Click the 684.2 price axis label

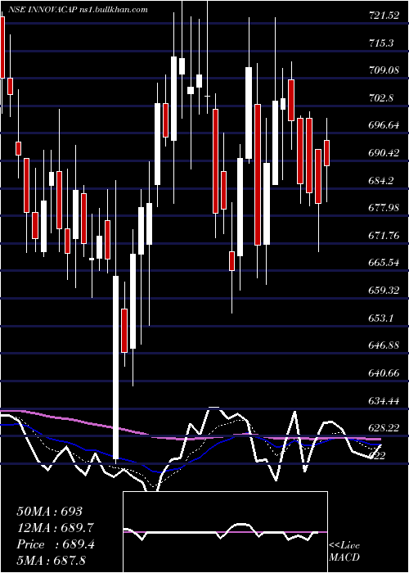click(x=381, y=181)
